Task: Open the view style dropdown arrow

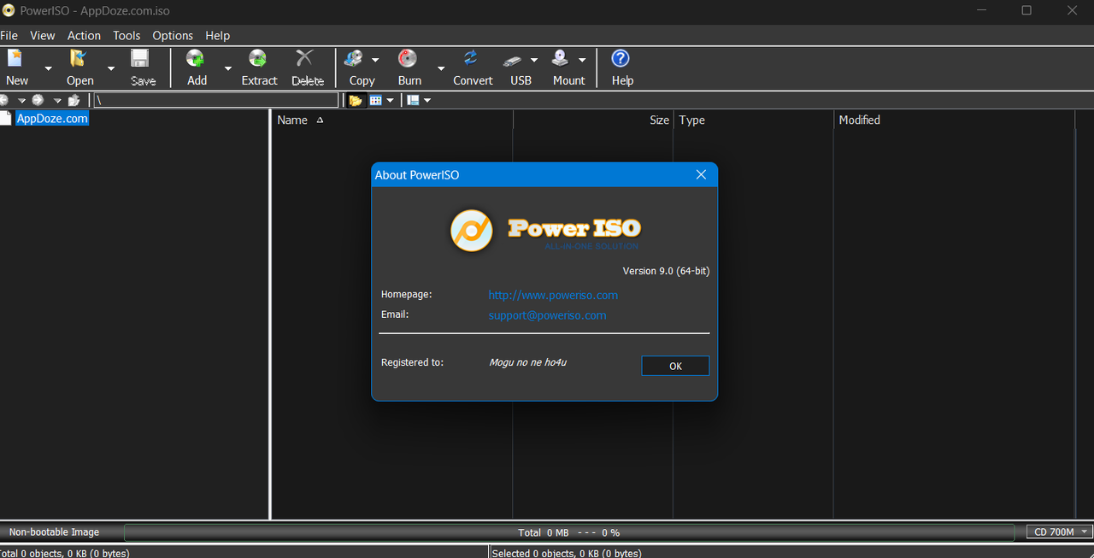Action: point(390,100)
